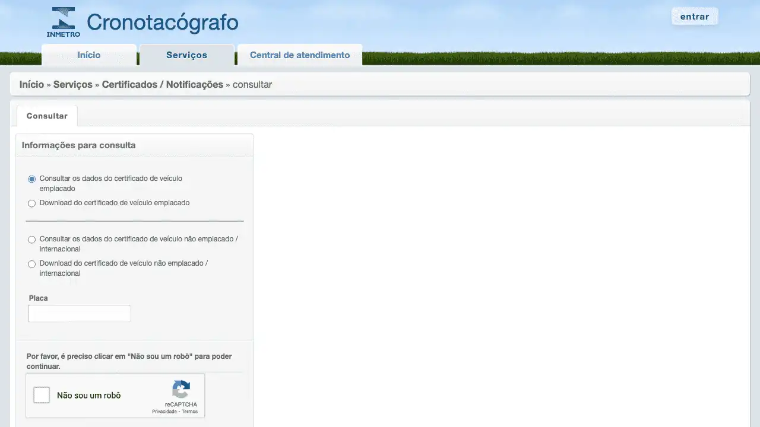This screenshot has height=427, width=760.
Task: Select Consultar dados veículo não emplacado / internacional
Action: (32, 240)
